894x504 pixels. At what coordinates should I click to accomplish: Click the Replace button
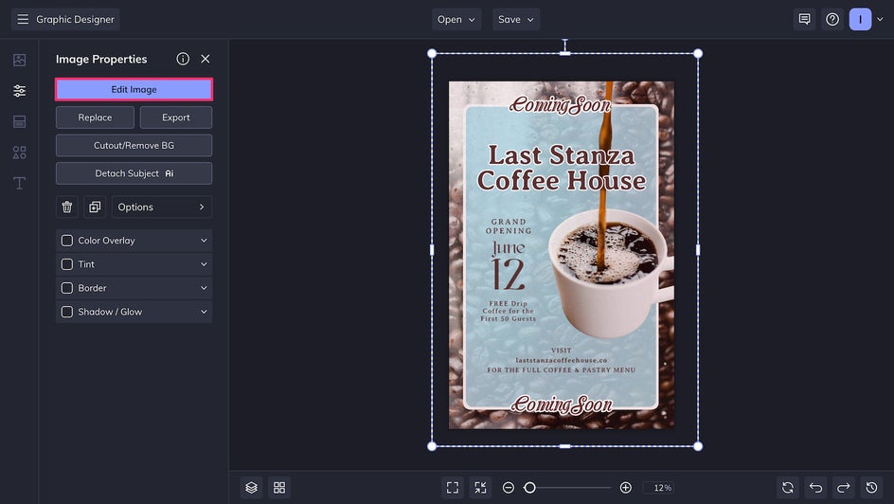95,117
